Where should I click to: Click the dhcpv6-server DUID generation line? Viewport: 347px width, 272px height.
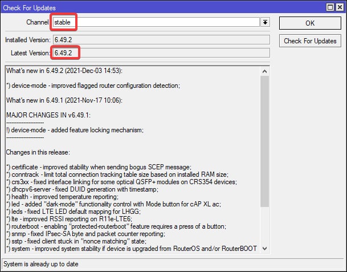coord(82,189)
